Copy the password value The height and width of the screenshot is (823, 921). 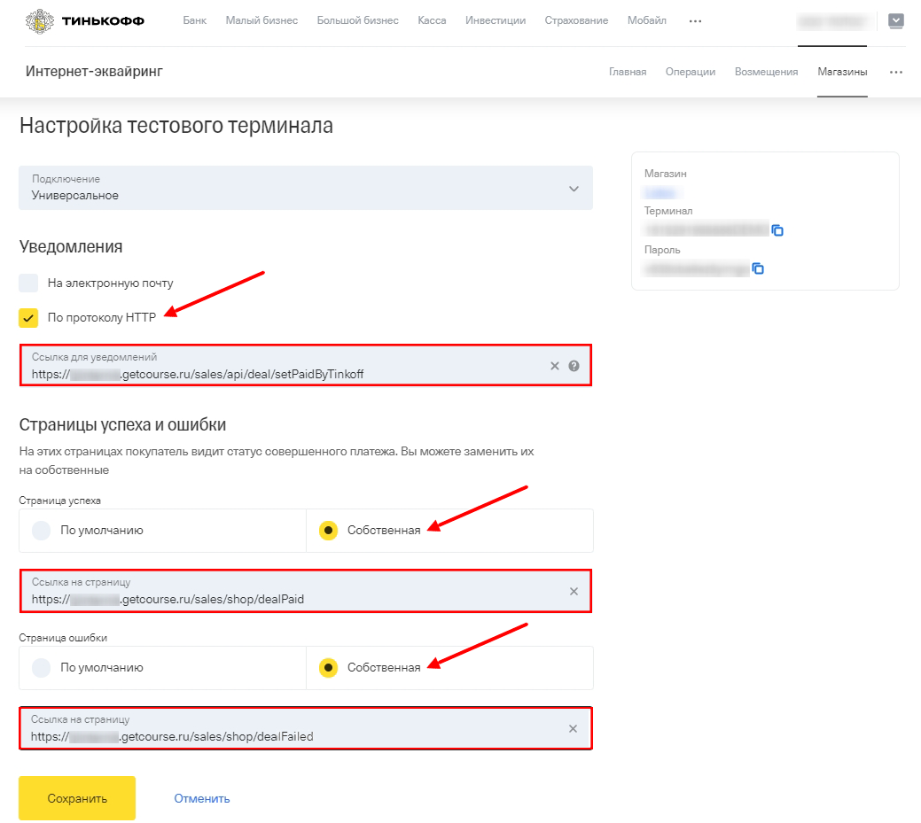(x=758, y=268)
